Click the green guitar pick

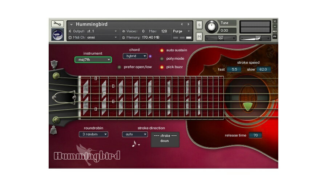[247, 106]
